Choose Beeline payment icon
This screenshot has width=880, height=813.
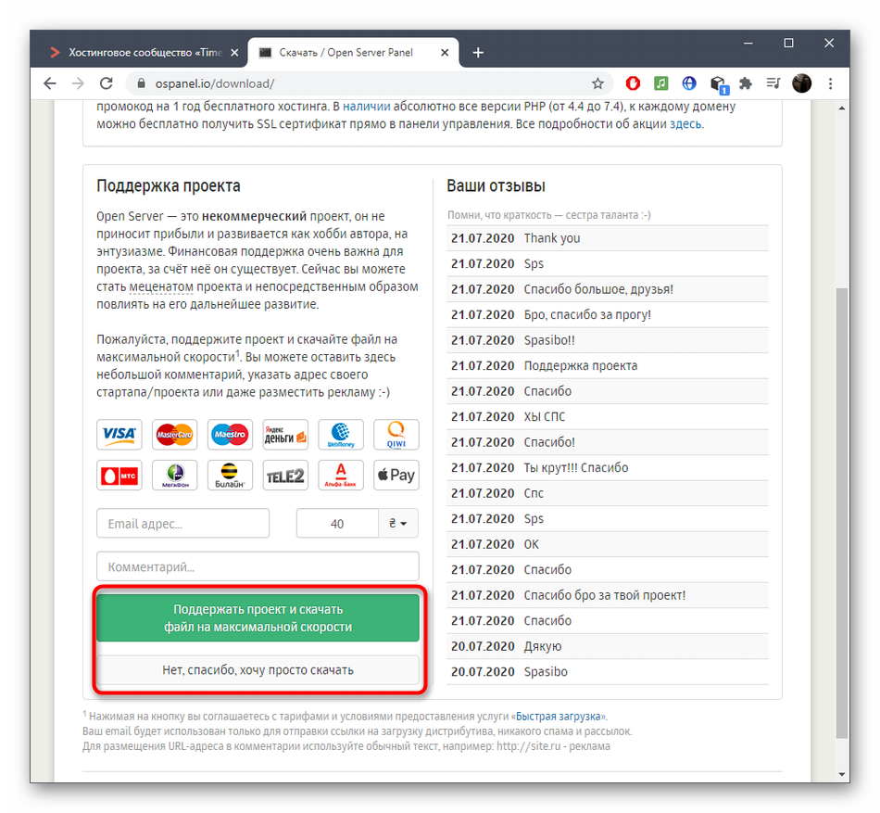230,476
